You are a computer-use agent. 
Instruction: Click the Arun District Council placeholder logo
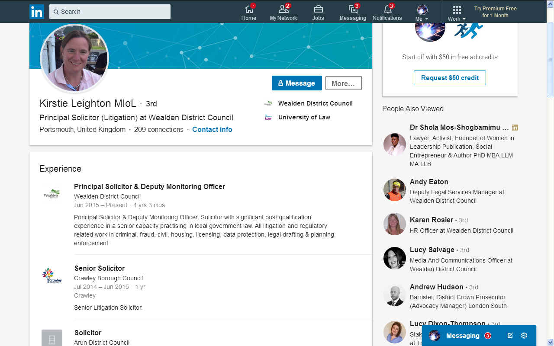point(52,338)
